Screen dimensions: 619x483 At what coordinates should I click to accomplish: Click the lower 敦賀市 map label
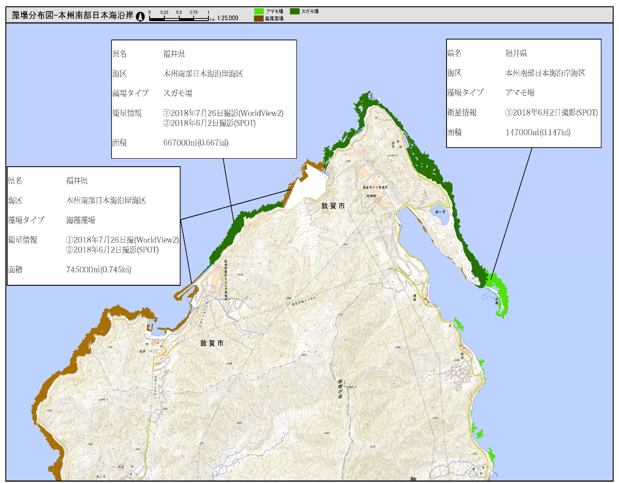212,343
